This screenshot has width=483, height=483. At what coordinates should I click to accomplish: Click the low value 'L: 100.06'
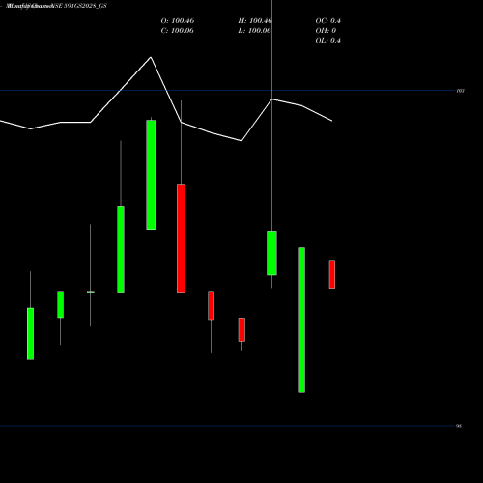254,31
